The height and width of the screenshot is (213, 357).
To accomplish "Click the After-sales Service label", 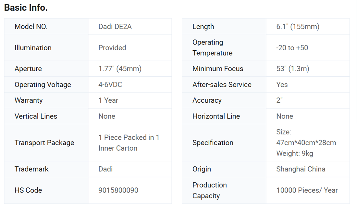I will 222,85.
